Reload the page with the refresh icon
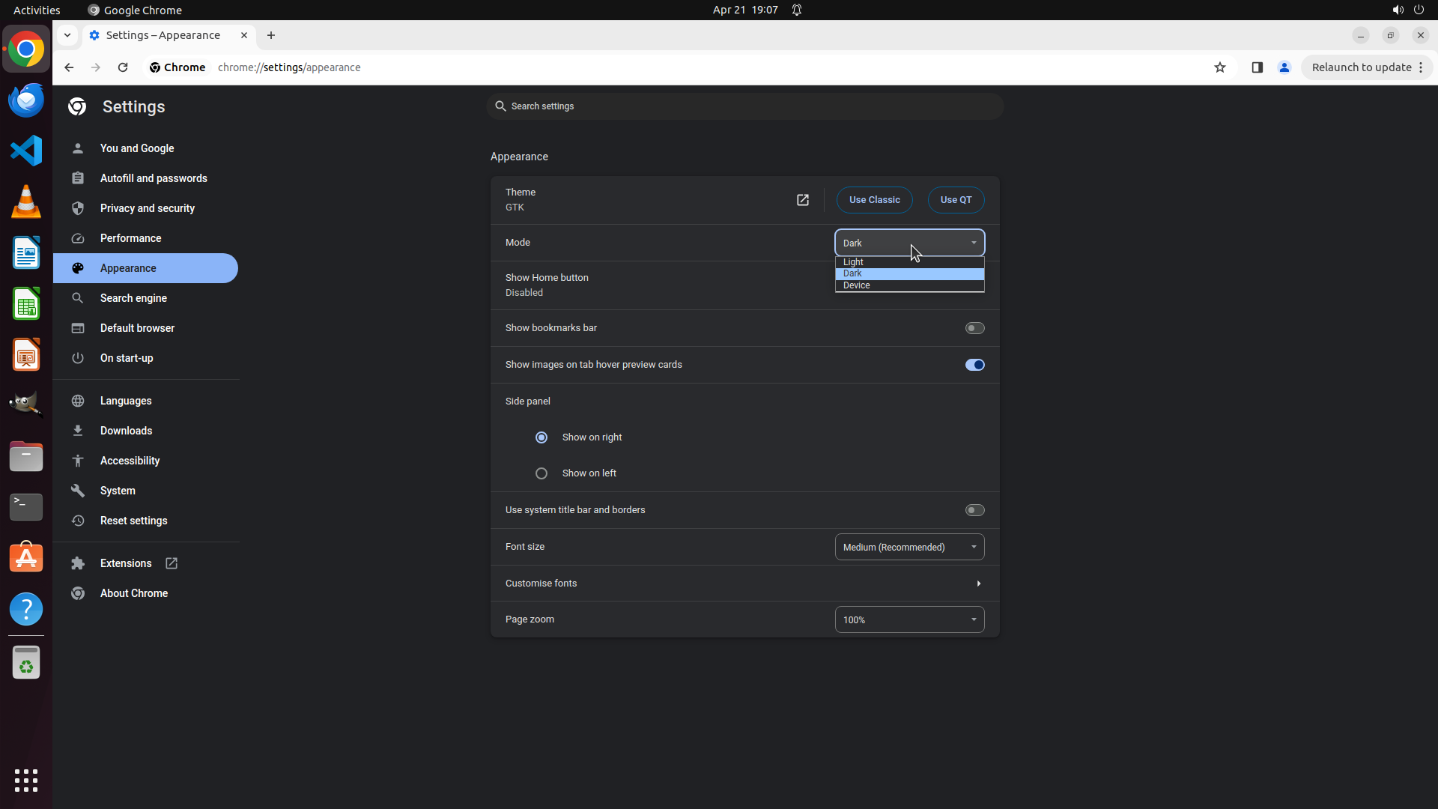 click(123, 67)
